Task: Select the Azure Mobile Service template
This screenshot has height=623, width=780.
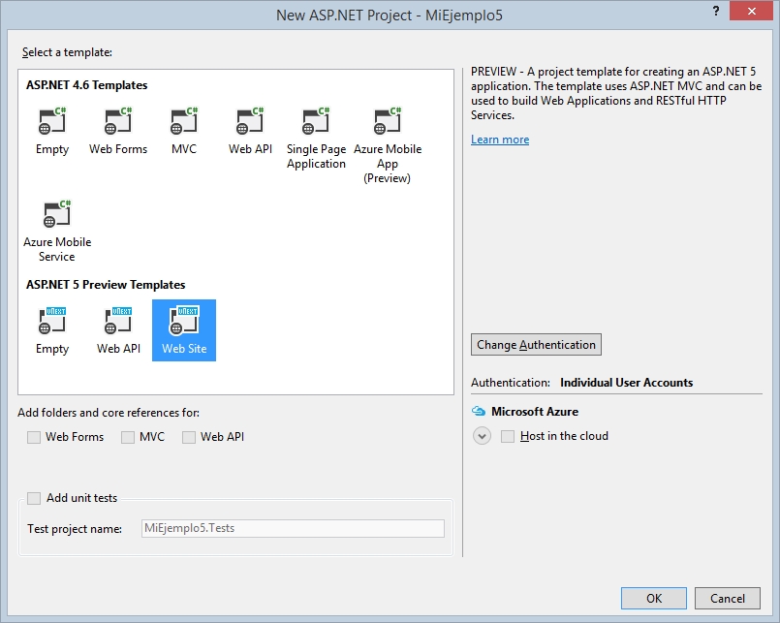Action: [x=57, y=231]
